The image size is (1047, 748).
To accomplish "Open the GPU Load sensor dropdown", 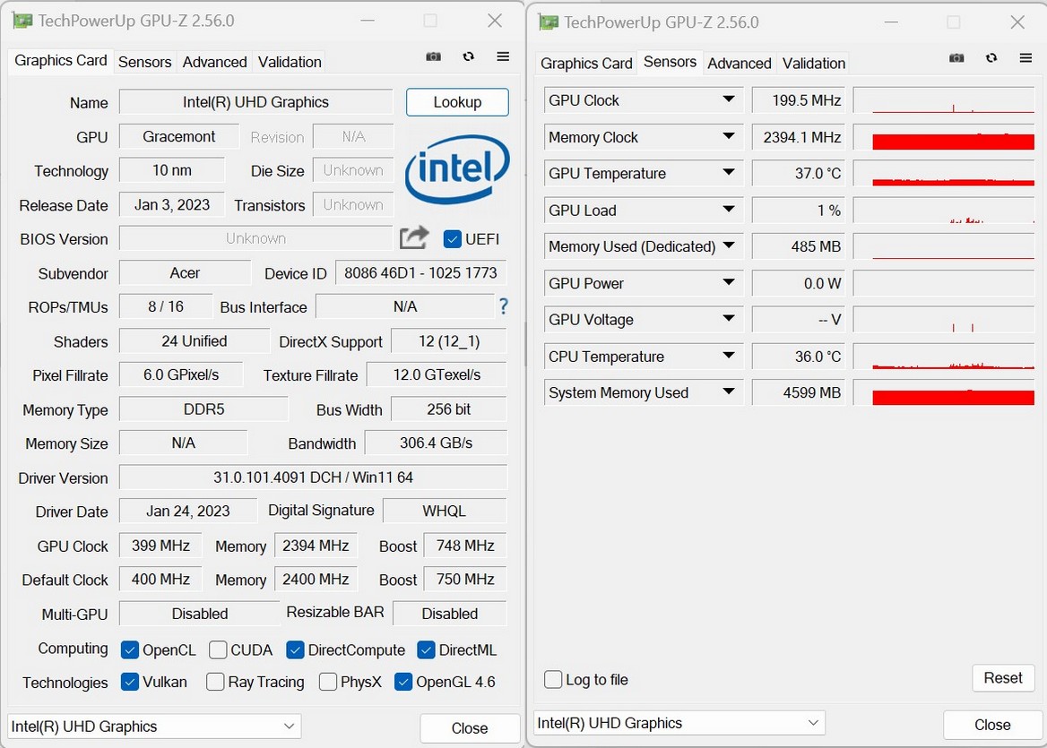I will [729, 210].
